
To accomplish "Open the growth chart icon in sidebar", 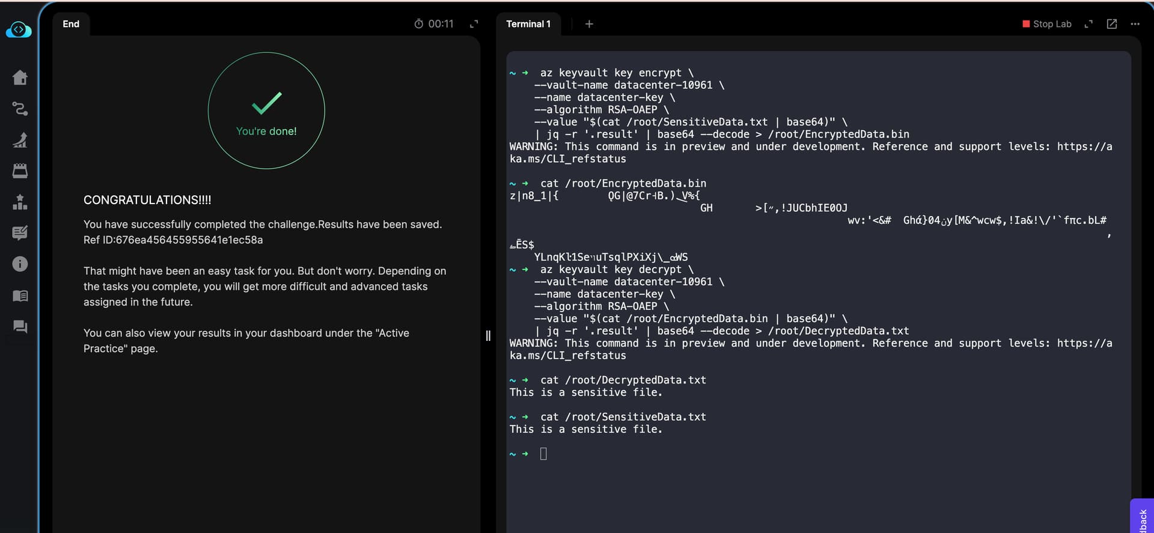I will tap(20, 140).
